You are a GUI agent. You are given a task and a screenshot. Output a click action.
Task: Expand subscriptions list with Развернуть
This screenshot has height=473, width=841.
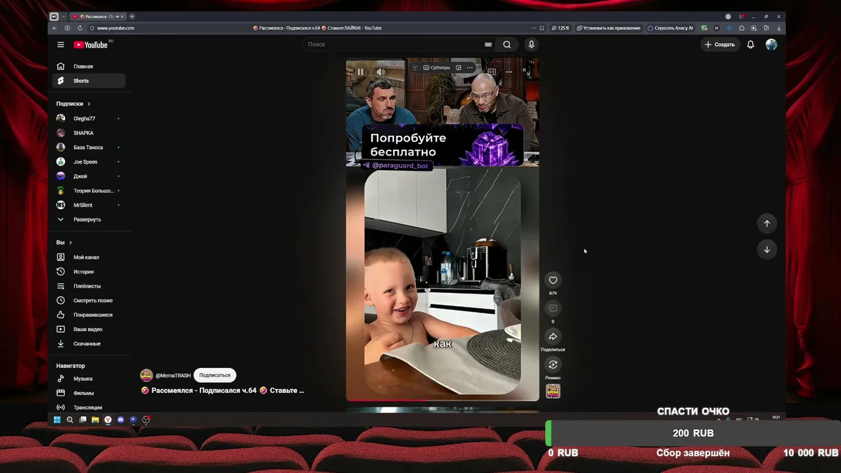coord(89,220)
